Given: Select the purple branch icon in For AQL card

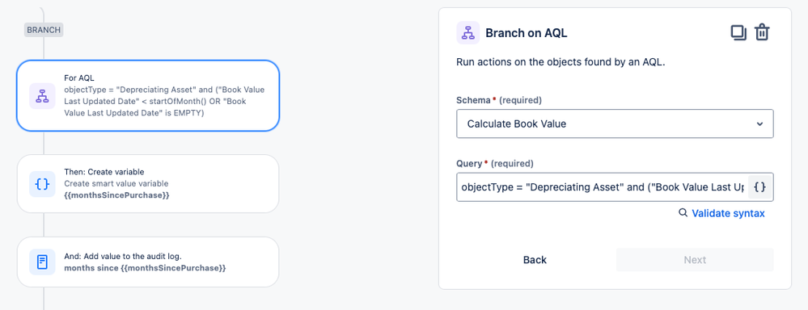Looking at the screenshot, I should pyautogui.click(x=42, y=95).
